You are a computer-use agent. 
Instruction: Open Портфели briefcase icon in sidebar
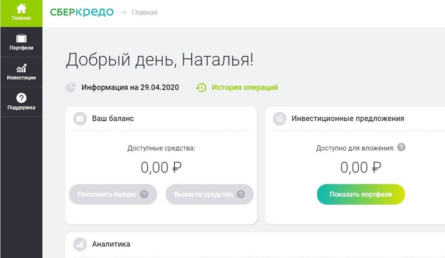[21, 39]
